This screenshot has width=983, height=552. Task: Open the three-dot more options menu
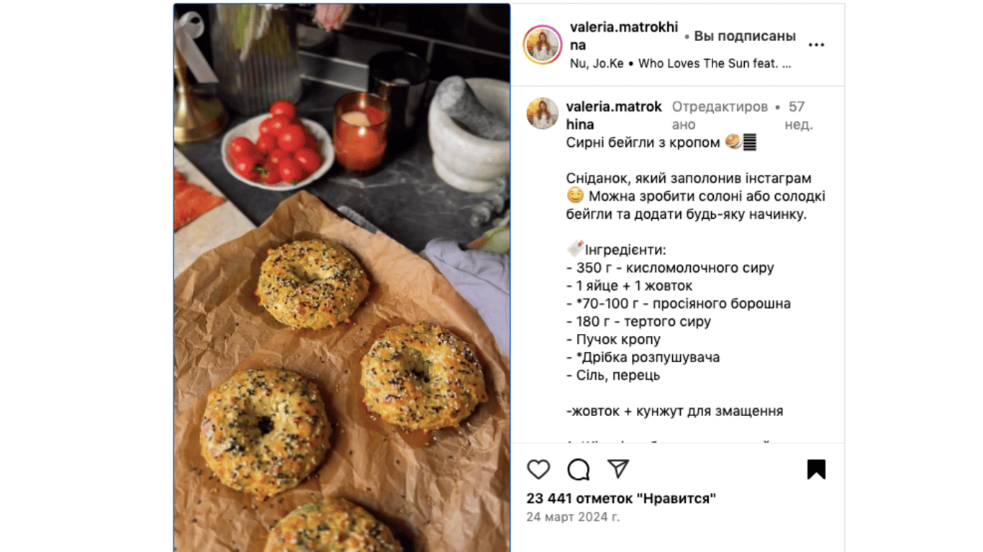click(x=816, y=45)
